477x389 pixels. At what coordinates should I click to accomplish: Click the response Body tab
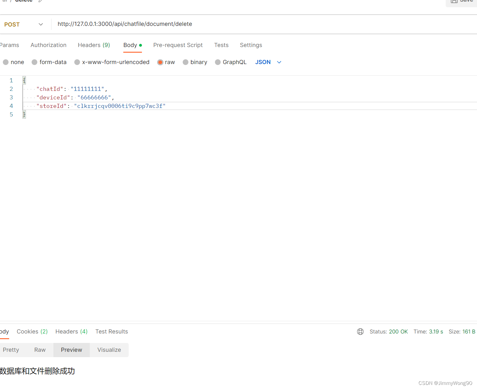(x=4, y=332)
